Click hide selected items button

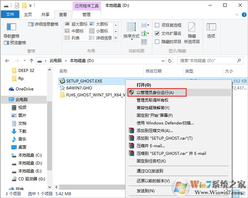coord(192,33)
